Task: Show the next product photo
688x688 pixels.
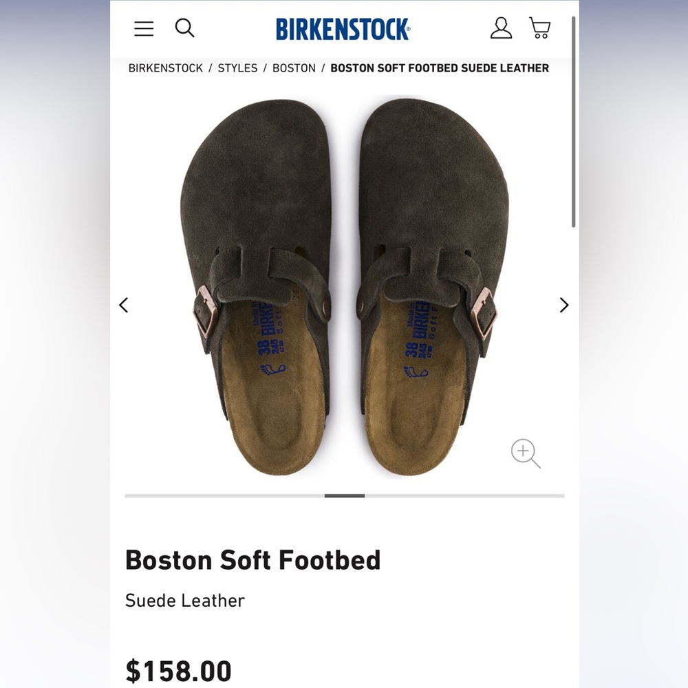Action: 563,305
